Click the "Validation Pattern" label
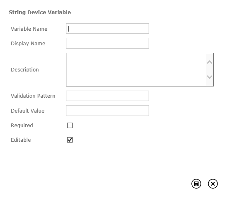 click(x=33, y=96)
